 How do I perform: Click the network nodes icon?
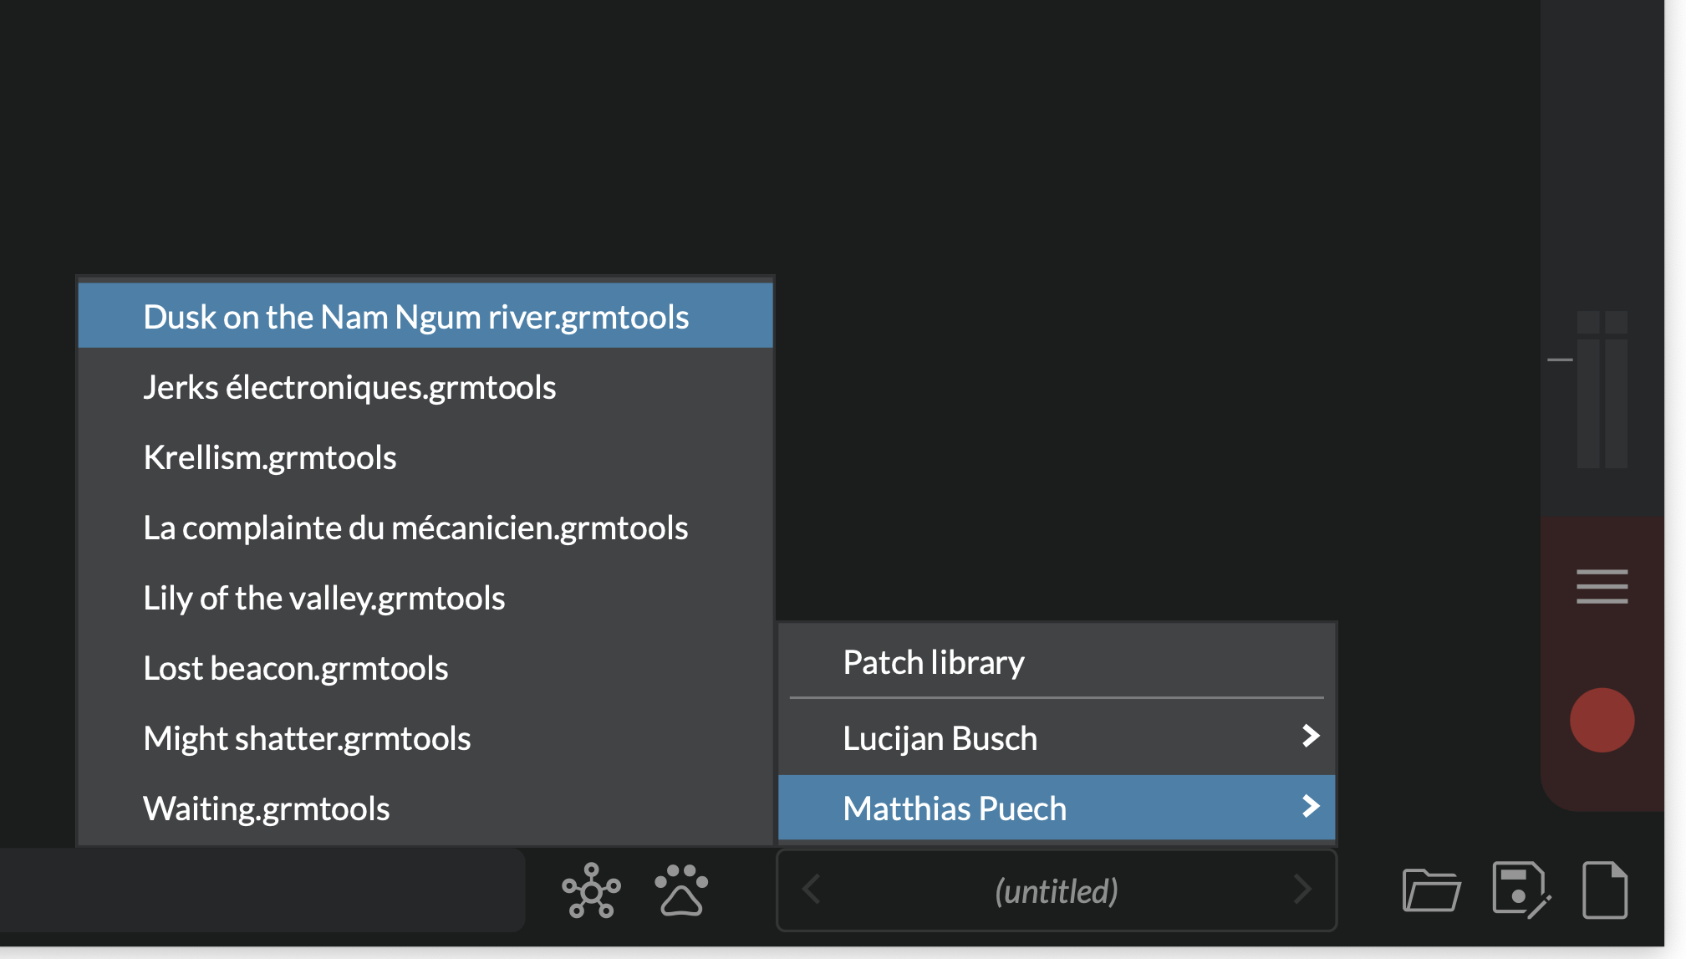pos(591,890)
